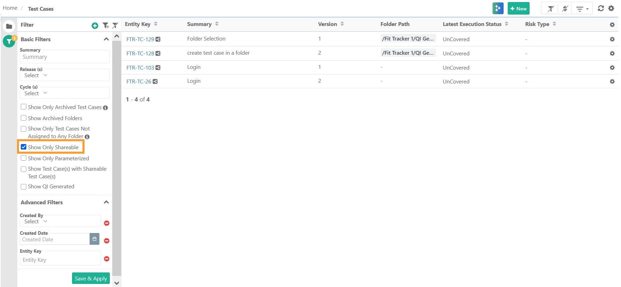621x287 pixels.
Task: Open the Release(s) select dropdown
Action: tap(64, 75)
